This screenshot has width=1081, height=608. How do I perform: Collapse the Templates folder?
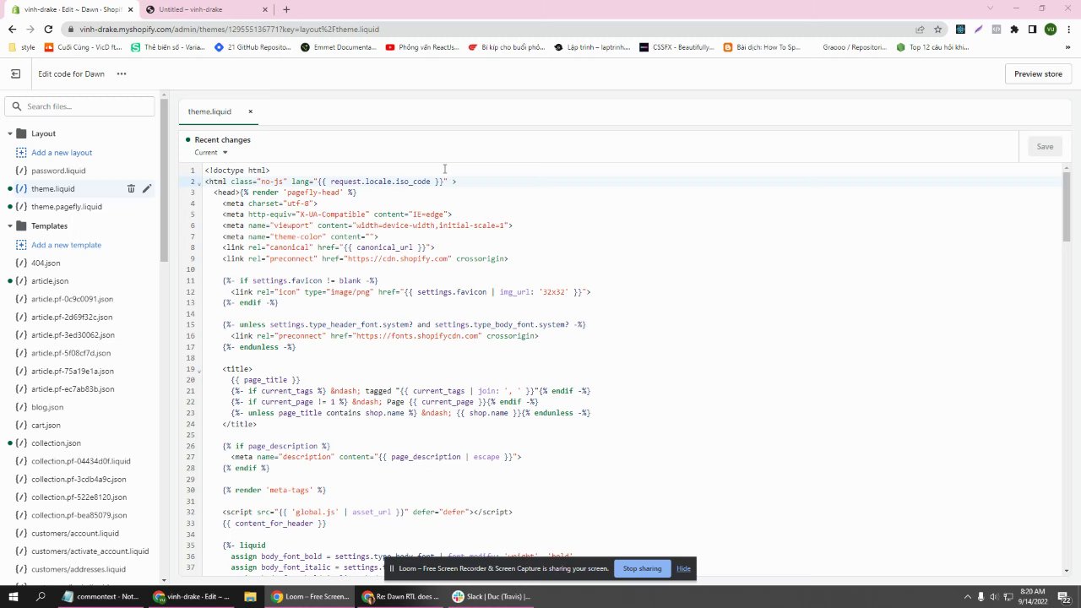click(10, 225)
